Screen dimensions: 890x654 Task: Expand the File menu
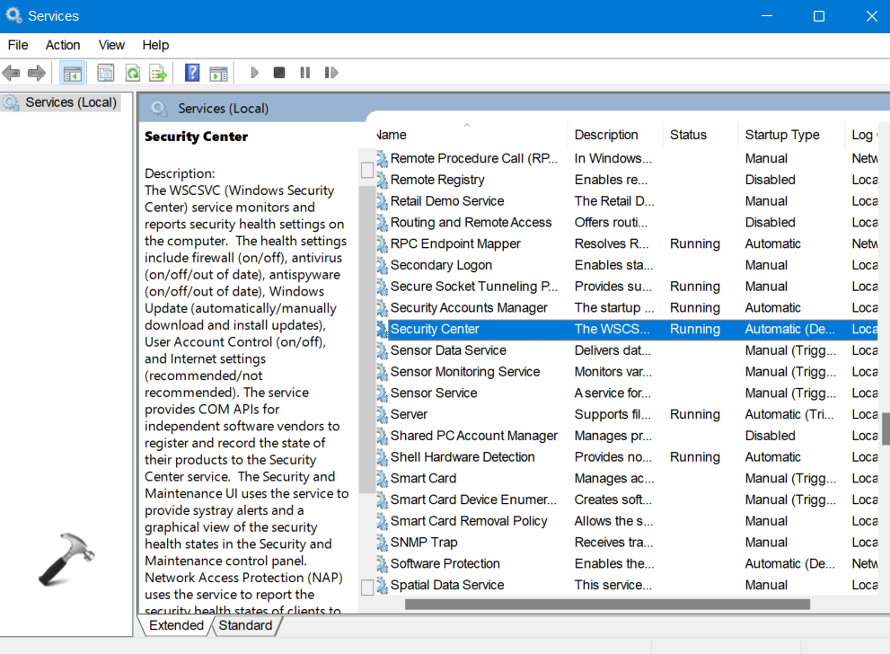[x=18, y=45]
